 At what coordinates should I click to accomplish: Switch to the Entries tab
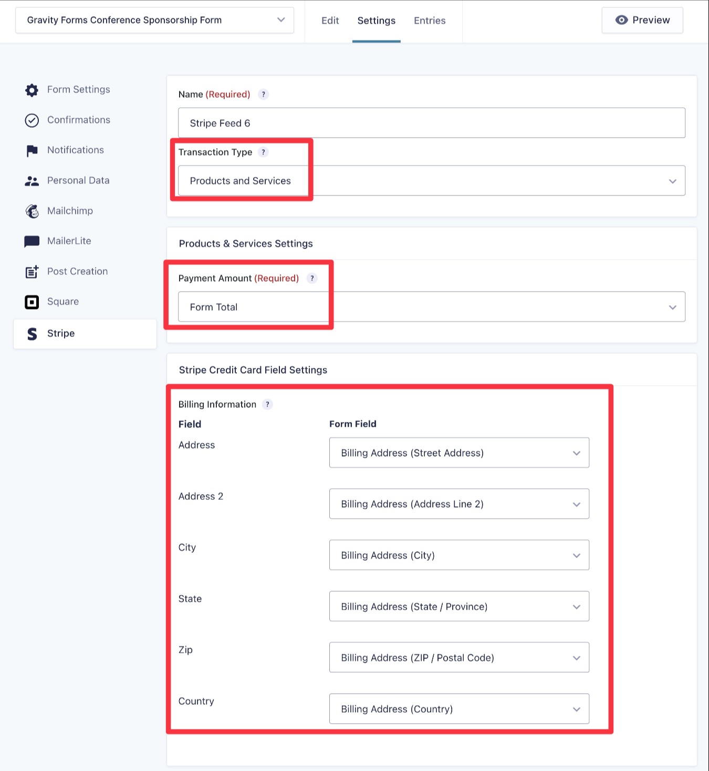coord(429,20)
